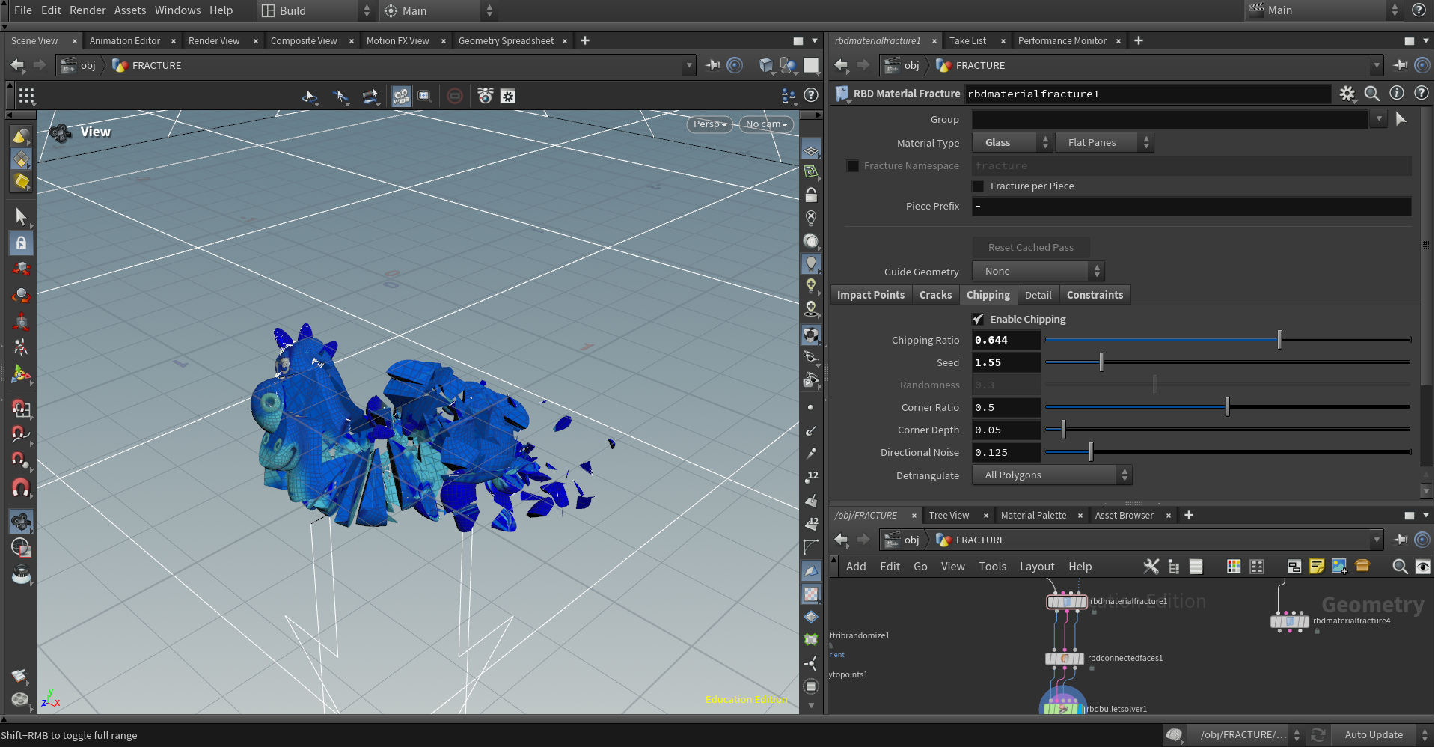Screen dimensions: 1435x747
Task: Open the parameter search magnifier icon
Action: click(x=1371, y=94)
